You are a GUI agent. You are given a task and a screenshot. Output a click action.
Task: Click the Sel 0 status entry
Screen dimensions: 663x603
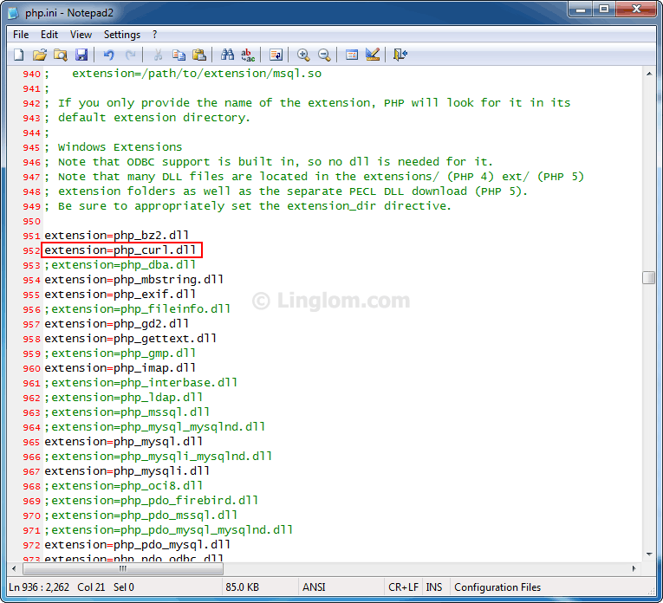pyautogui.click(x=123, y=587)
